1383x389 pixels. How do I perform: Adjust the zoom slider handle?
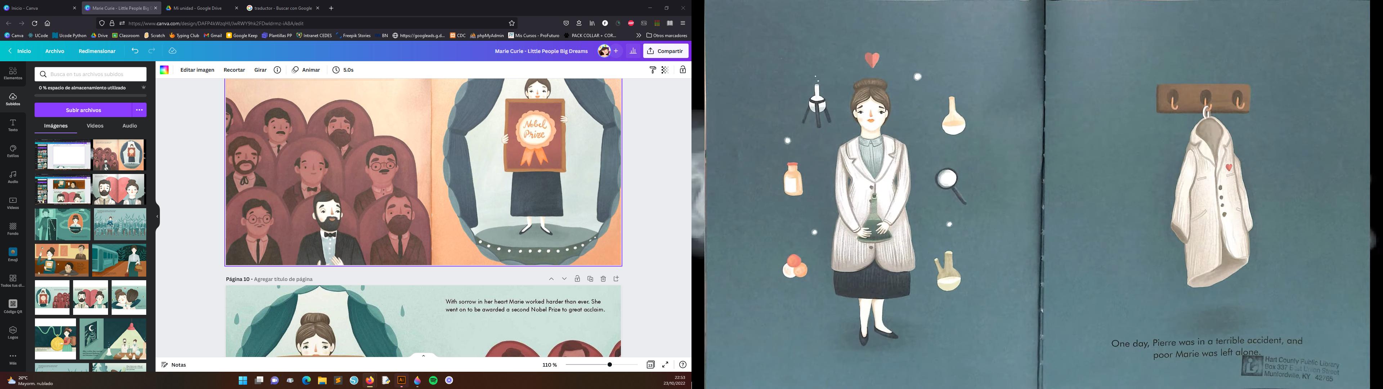tap(609, 365)
